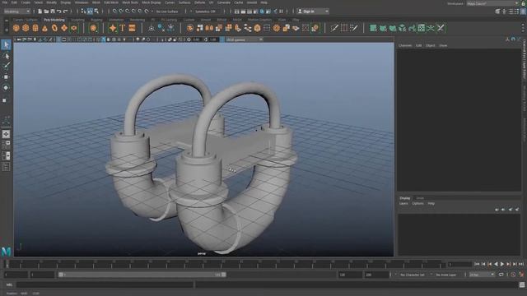Click the Undo arrow icon
The width and height of the screenshot is (527, 296).
coord(59,12)
